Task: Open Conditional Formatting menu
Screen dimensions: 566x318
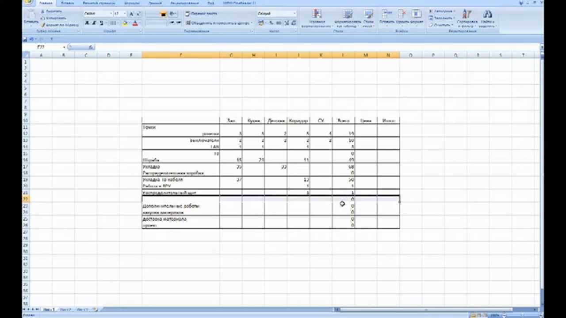Action: click(x=317, y=19)
